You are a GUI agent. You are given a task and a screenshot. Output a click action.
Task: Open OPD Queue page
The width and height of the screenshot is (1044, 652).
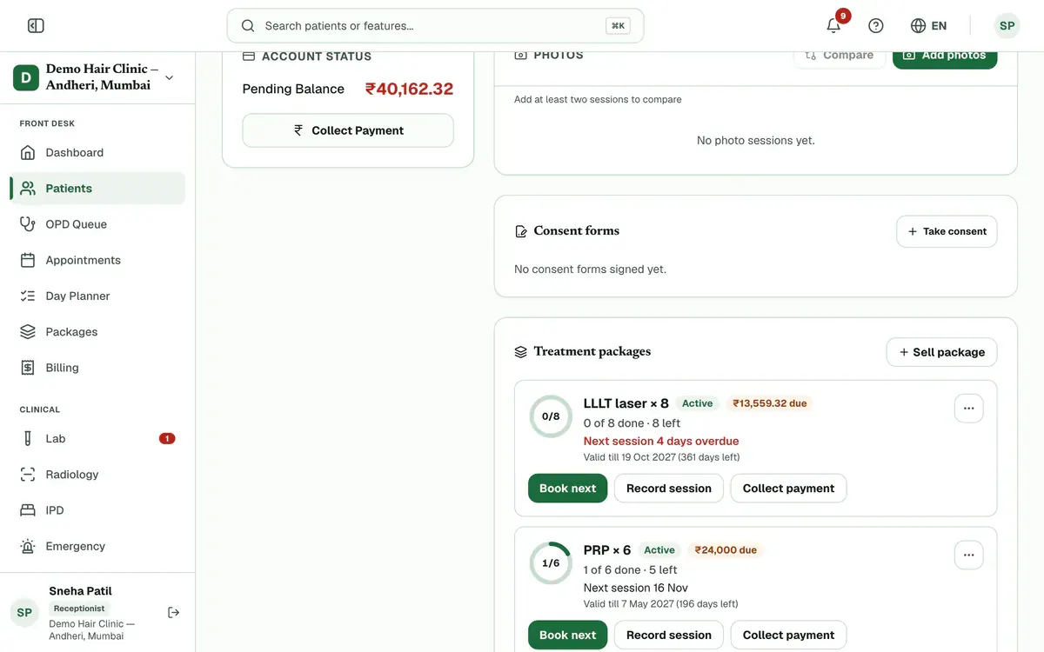97,223
